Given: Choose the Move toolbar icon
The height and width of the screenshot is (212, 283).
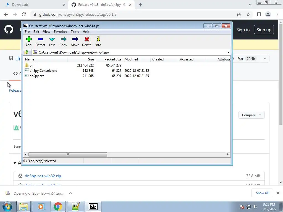Looking at the screenshot, I should [75, 41].
